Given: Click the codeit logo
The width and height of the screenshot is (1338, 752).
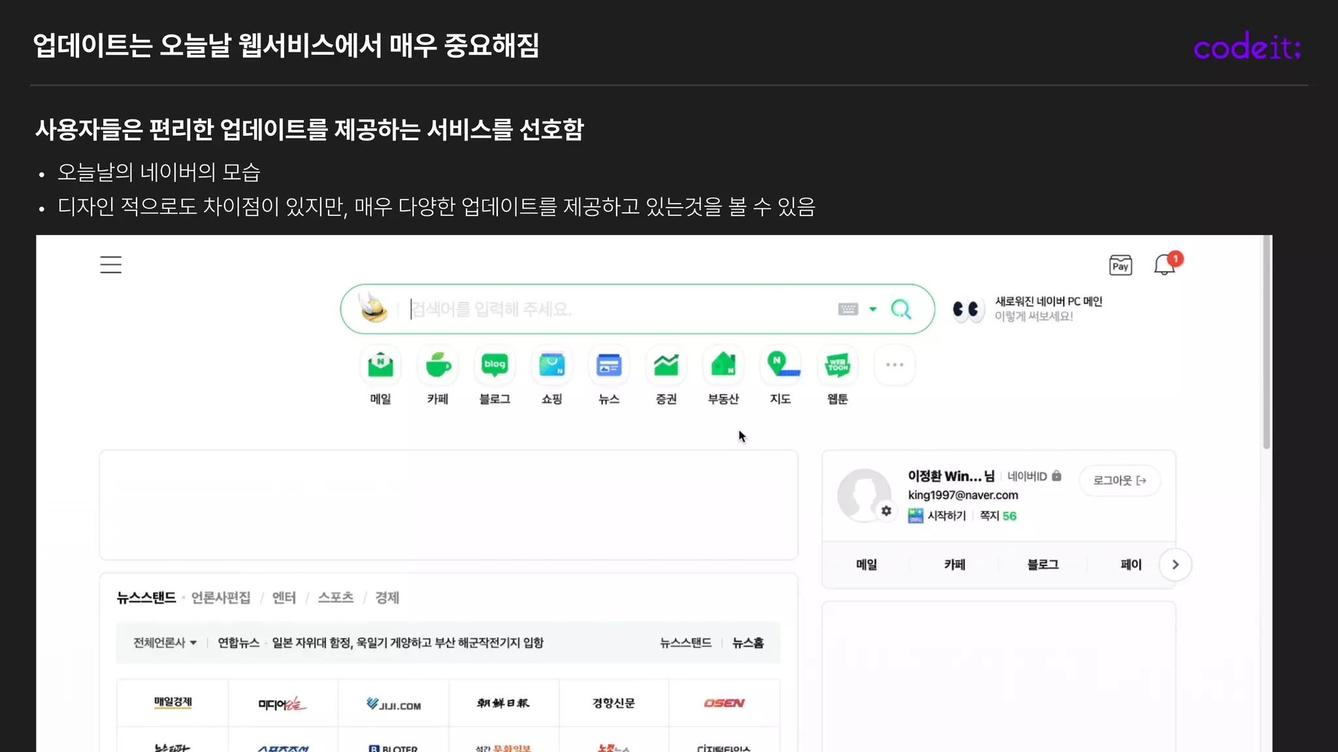Looking at the screenshot, I should click(1247, 46).
